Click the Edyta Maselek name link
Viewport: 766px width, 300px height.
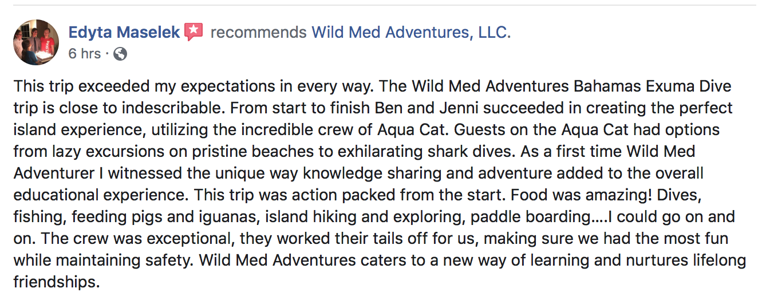[x=124, y=33]
